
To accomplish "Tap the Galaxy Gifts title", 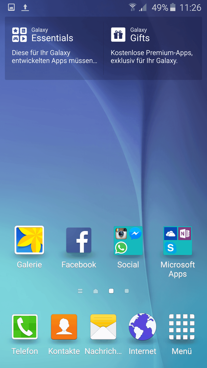I will coord(140,35).
